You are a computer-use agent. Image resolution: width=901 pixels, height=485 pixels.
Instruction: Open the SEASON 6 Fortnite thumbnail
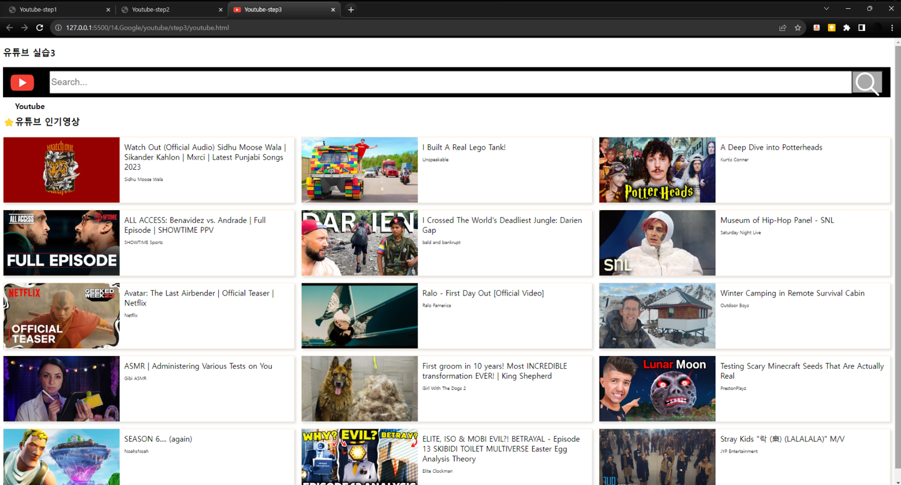pyautogui.click(x=62, y=457)
